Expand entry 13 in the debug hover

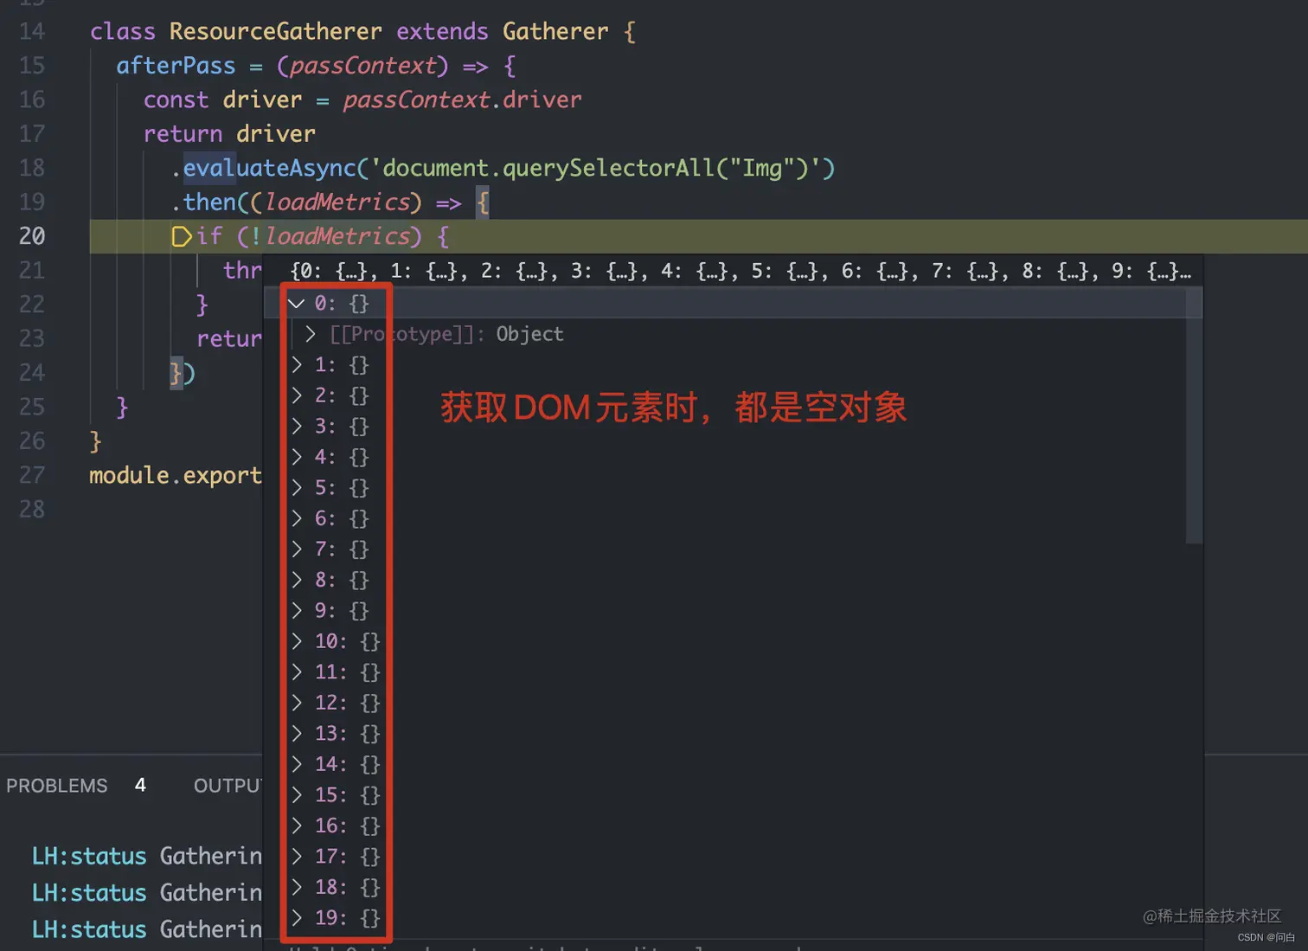pos(297,733)
